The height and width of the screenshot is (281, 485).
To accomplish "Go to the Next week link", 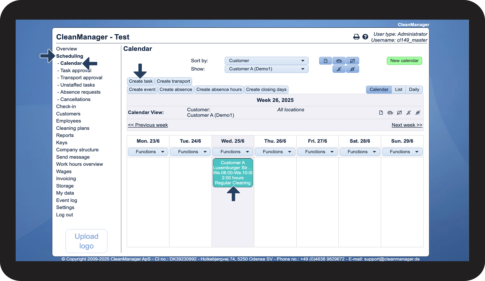I will [x=407, y=125].
